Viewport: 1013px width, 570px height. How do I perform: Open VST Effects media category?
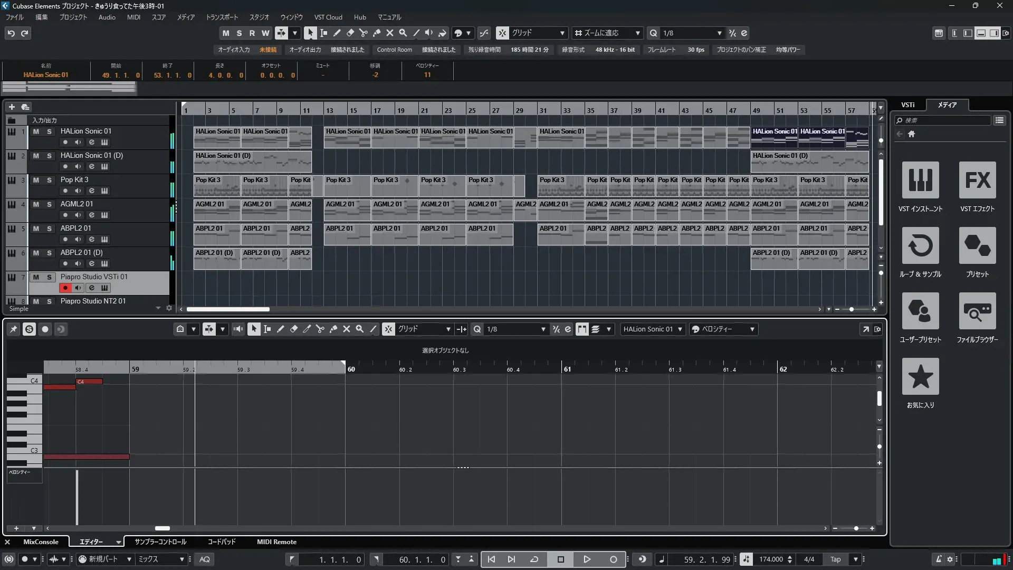[x=977, y=180]
